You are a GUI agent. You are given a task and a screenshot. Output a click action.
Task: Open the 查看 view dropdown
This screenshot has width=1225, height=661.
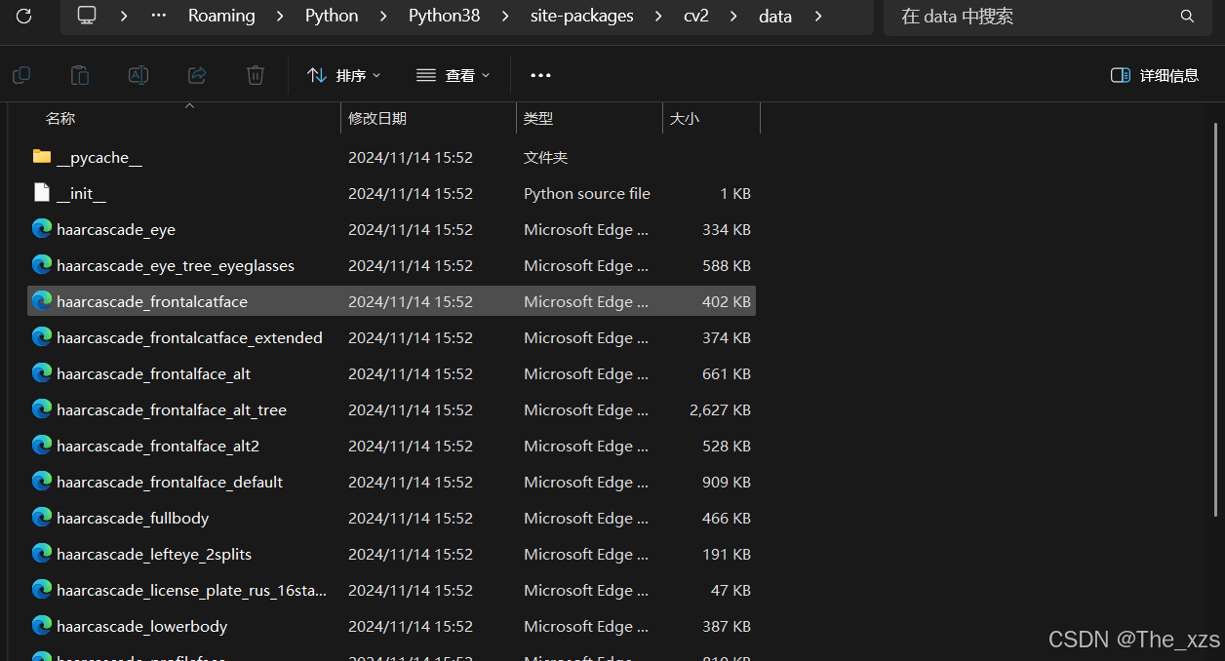(453, 75)
